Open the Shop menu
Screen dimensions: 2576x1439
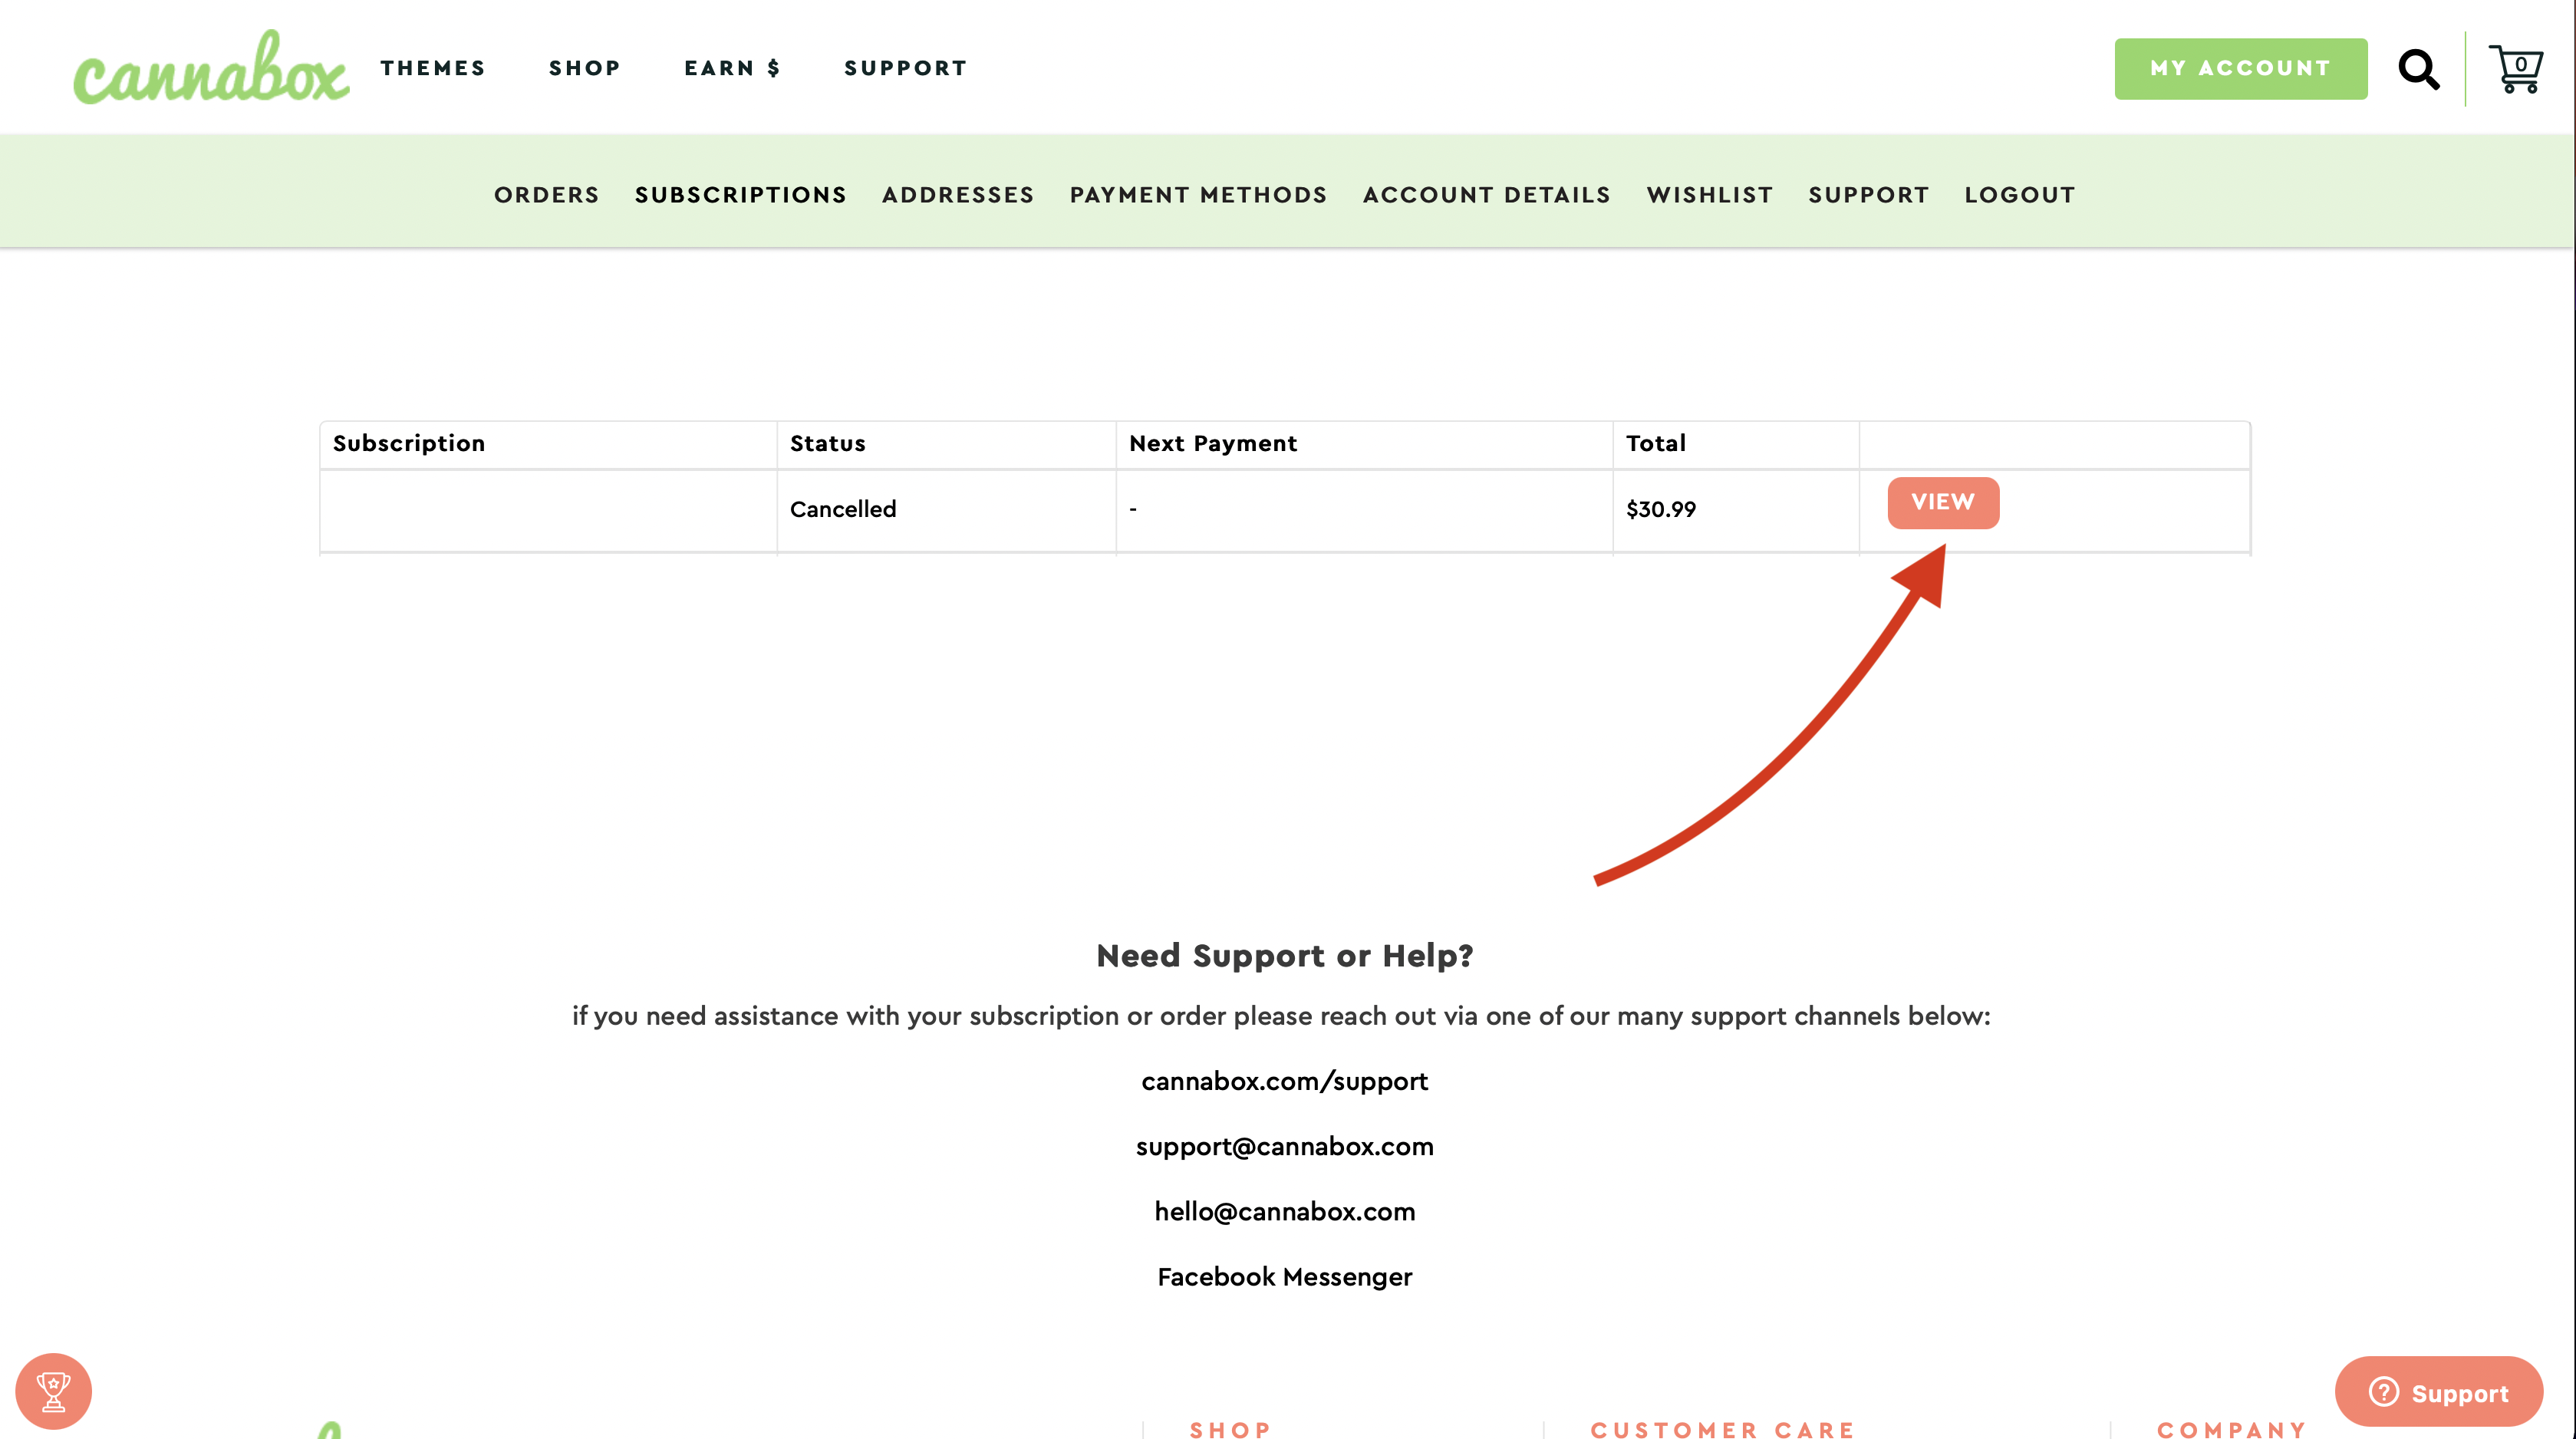[x=585, y=68]
